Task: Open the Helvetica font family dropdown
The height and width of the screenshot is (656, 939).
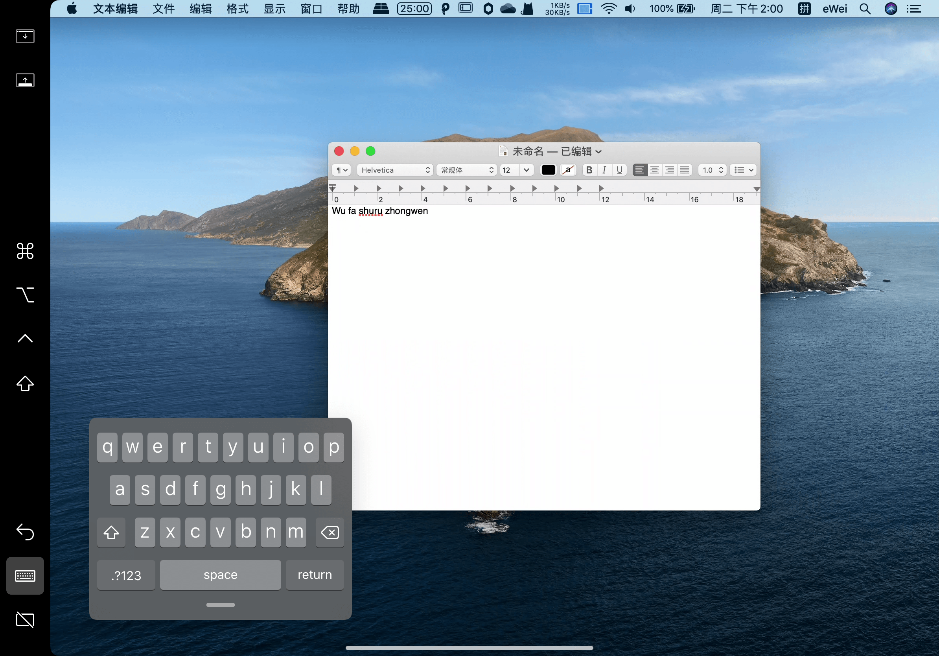Action: pyautogui.click(x=395, y=170)
